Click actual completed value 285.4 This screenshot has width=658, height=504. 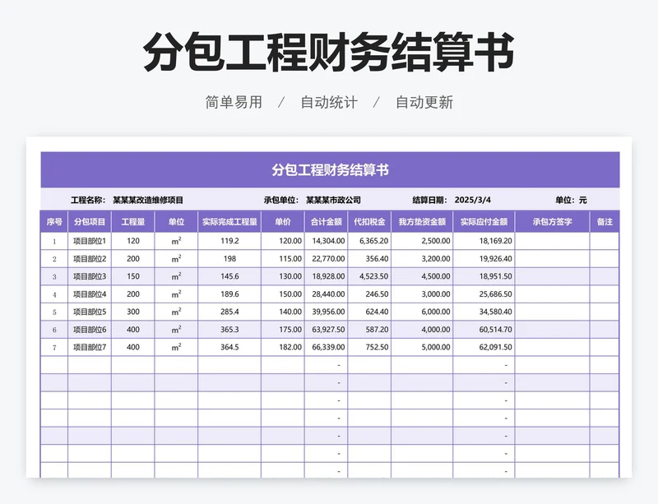coord(229,312)
